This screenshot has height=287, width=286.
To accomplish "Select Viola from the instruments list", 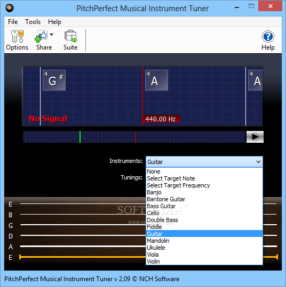I will [204, 255].
